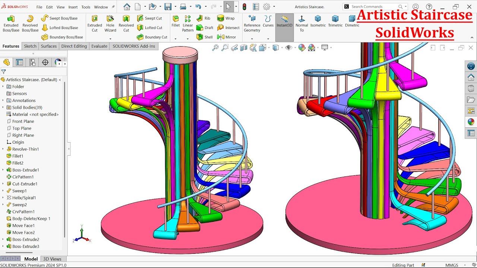Screen dimensions: 477x268
Task: Choose the Swept Cut feature
Action: (x=149, y=18)
